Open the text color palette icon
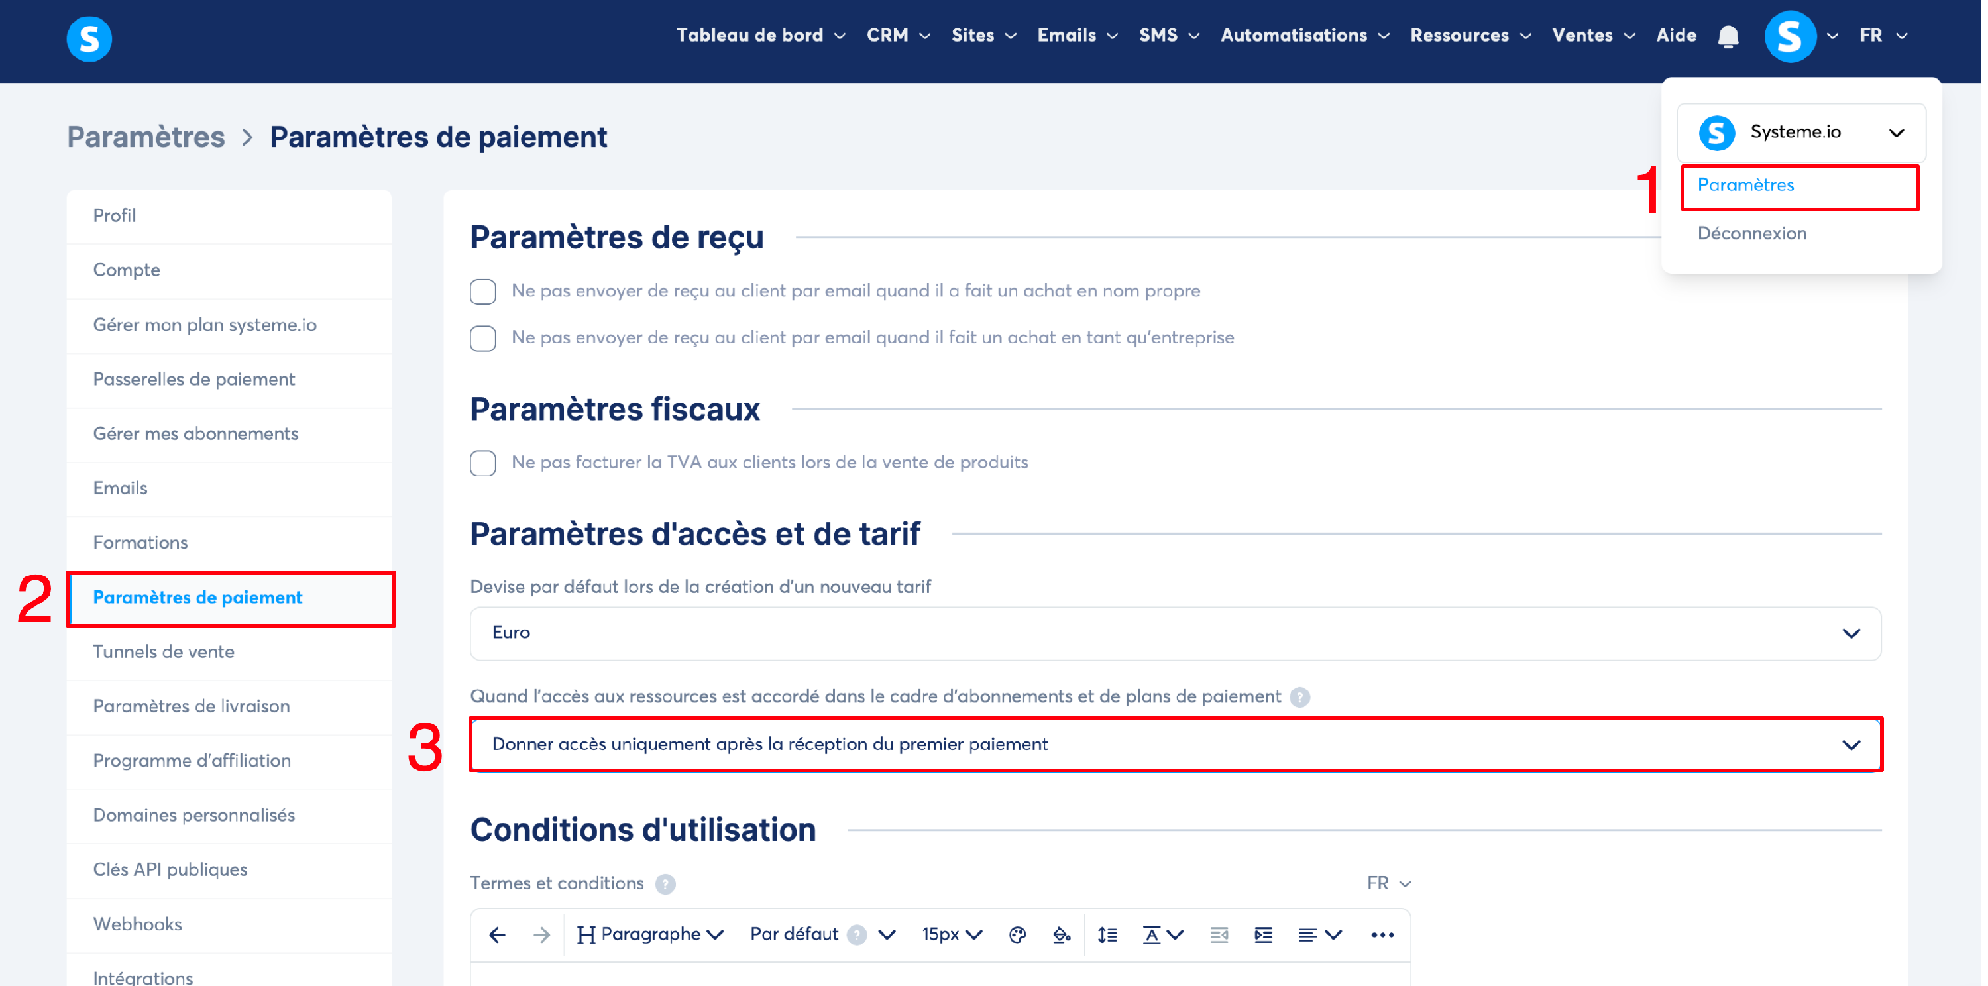 coord(1017,935)
